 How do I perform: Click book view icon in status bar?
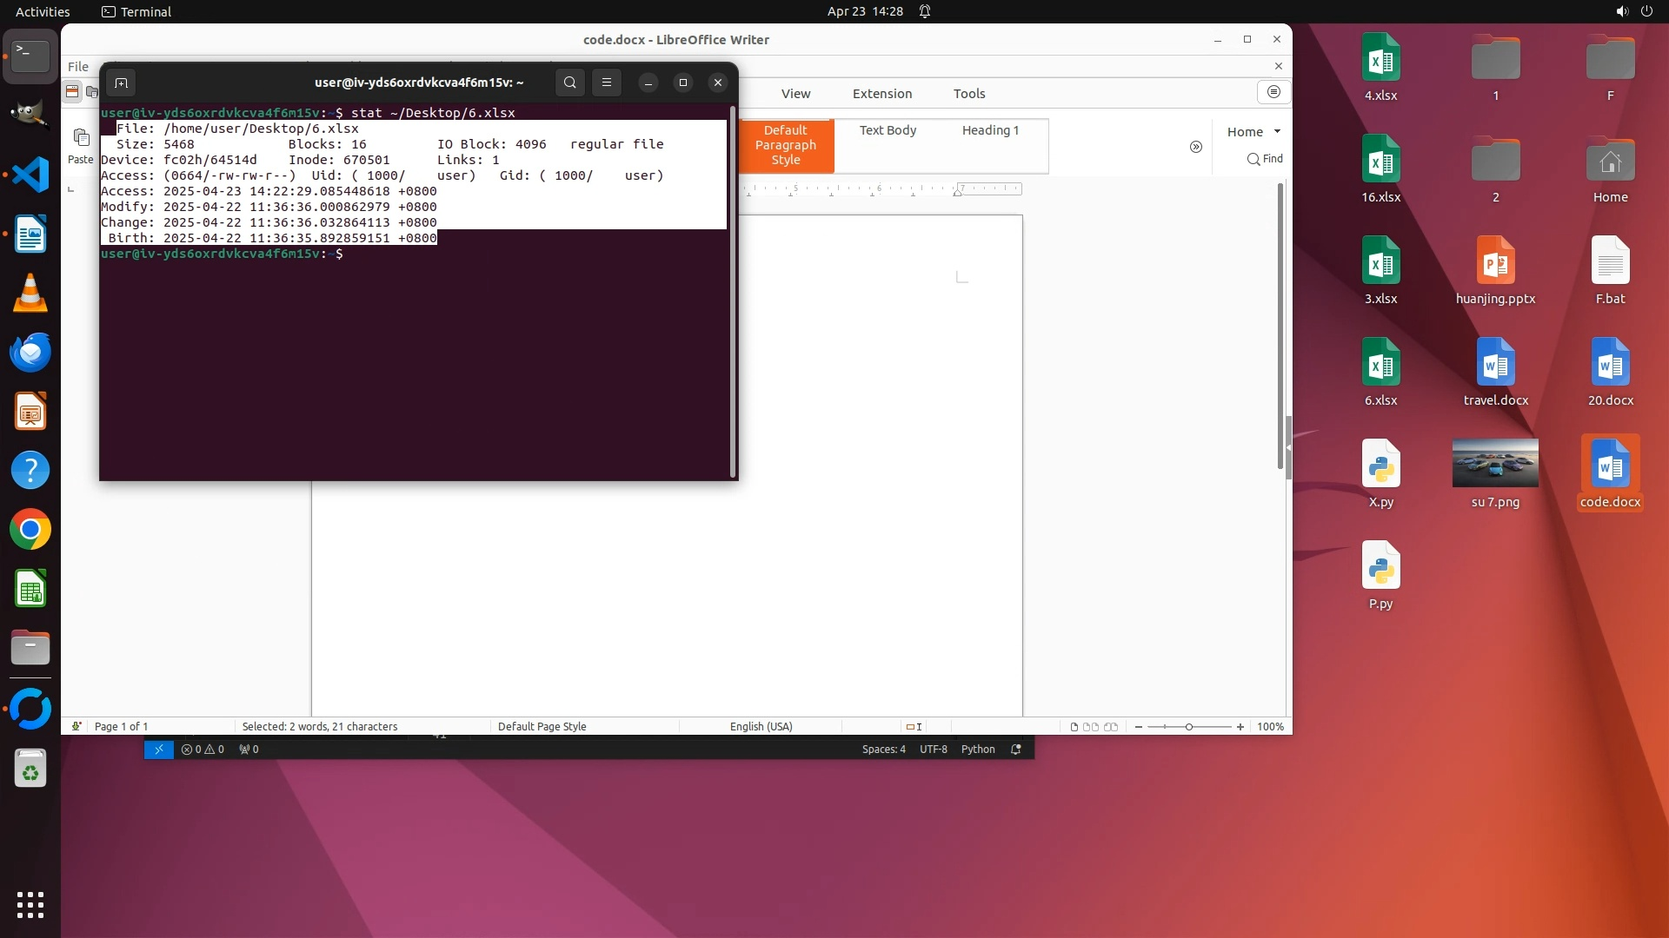point(1111,727)
